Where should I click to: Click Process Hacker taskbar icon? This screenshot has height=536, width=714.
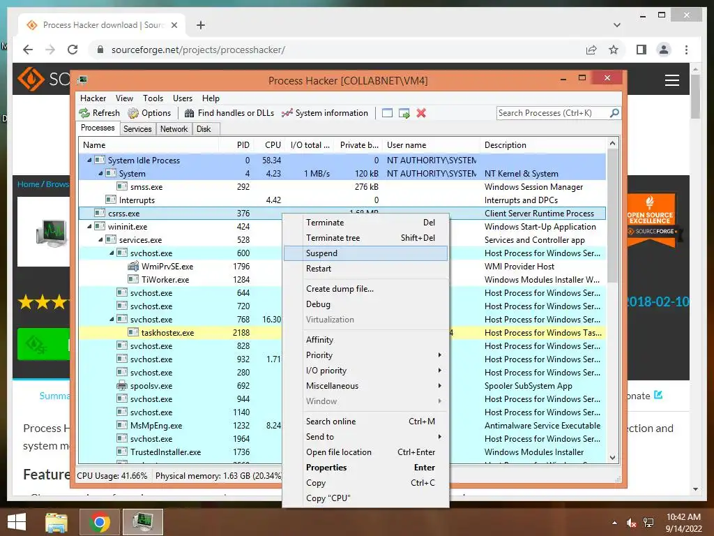[x=143, y=522]
